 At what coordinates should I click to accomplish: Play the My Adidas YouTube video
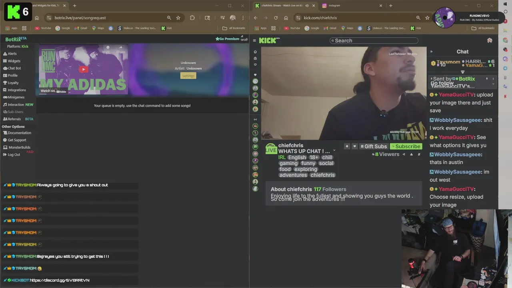83,69
